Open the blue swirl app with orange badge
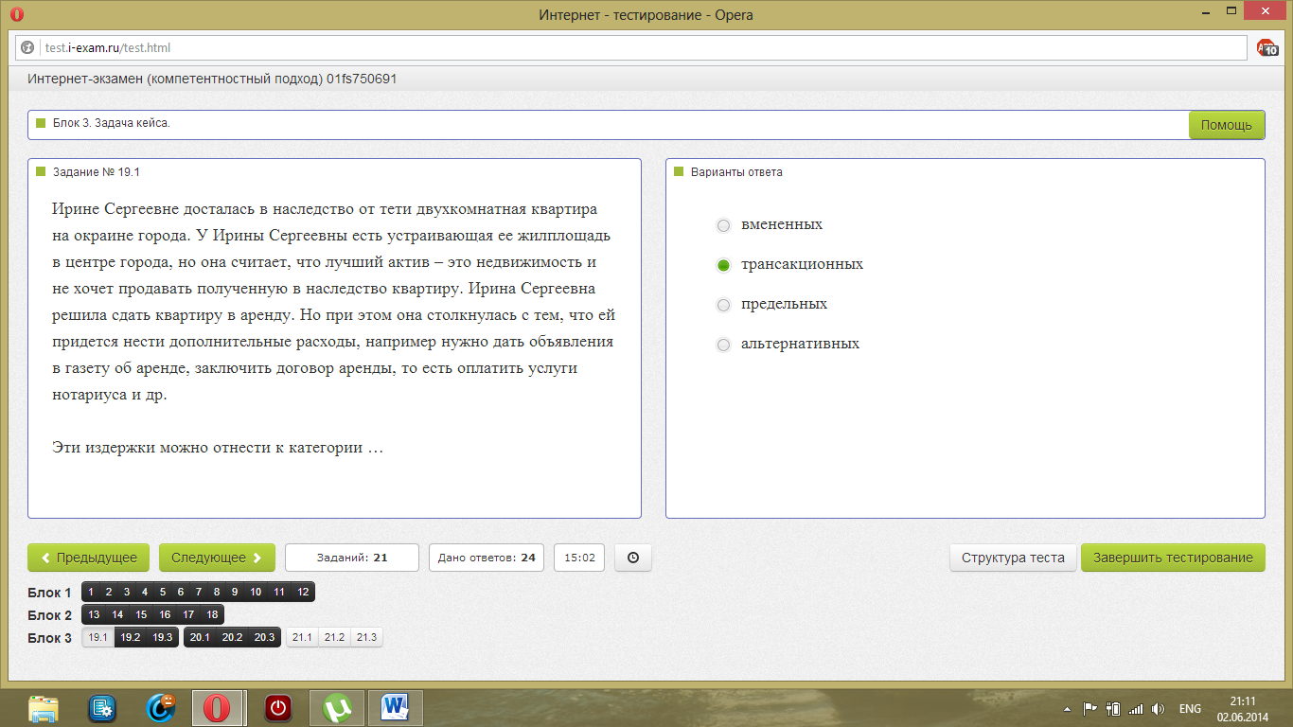The height and width of the screenshot is (727, 1293). click(x=160, y=708)
